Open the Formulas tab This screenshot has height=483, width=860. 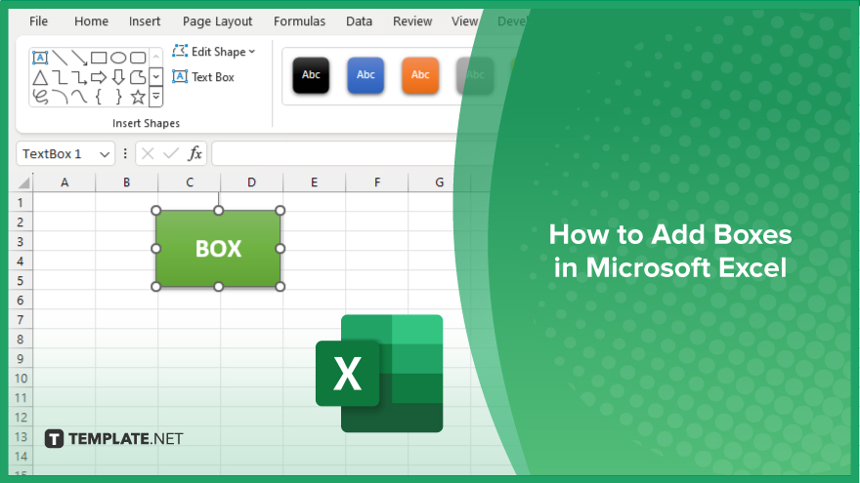299,21
